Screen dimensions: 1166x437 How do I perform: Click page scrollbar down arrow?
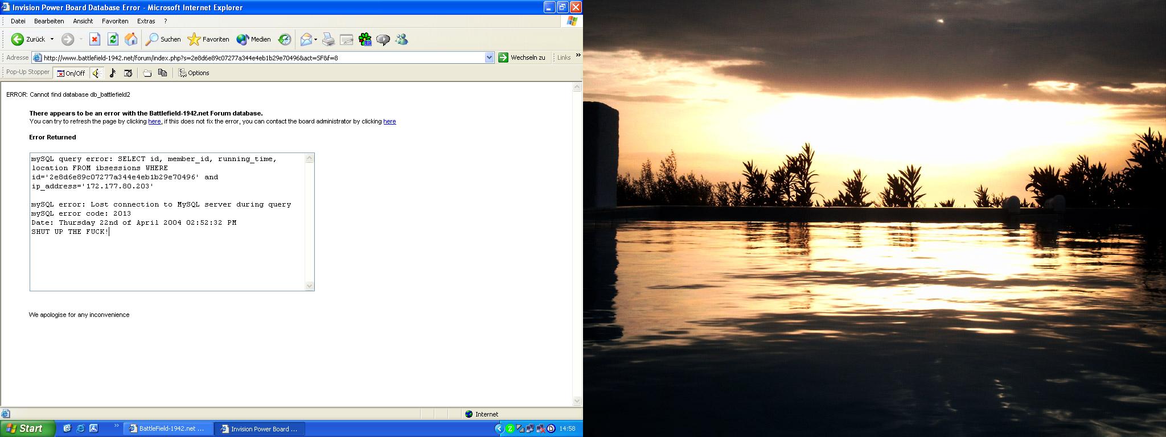tap(577, 401)
